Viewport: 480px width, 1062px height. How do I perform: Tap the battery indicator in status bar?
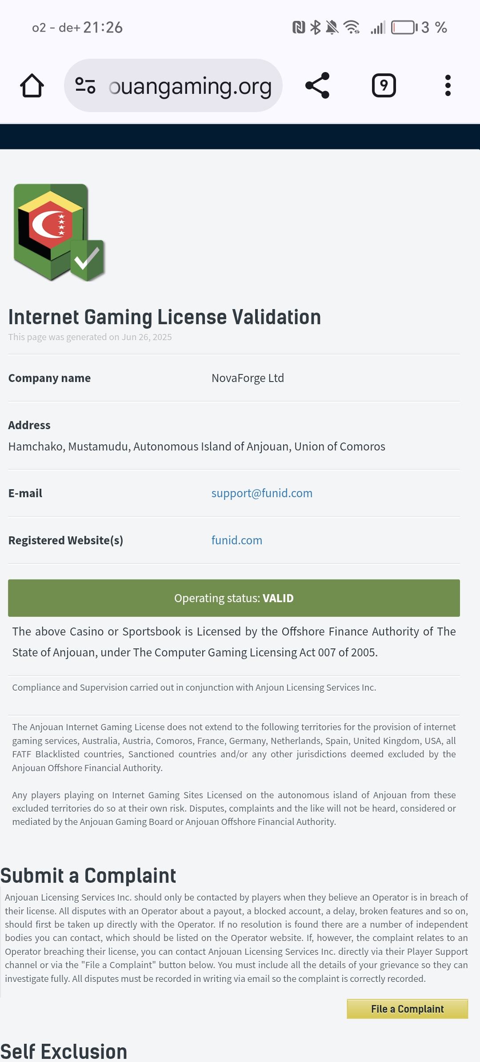(x=404, y=28)
